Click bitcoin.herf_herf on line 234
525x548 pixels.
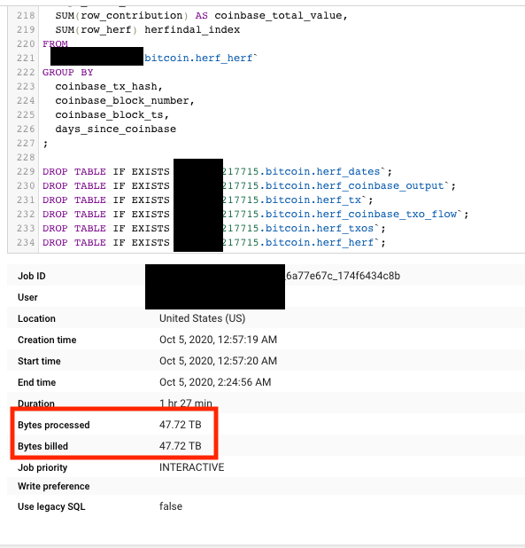[x=320, y=242]
